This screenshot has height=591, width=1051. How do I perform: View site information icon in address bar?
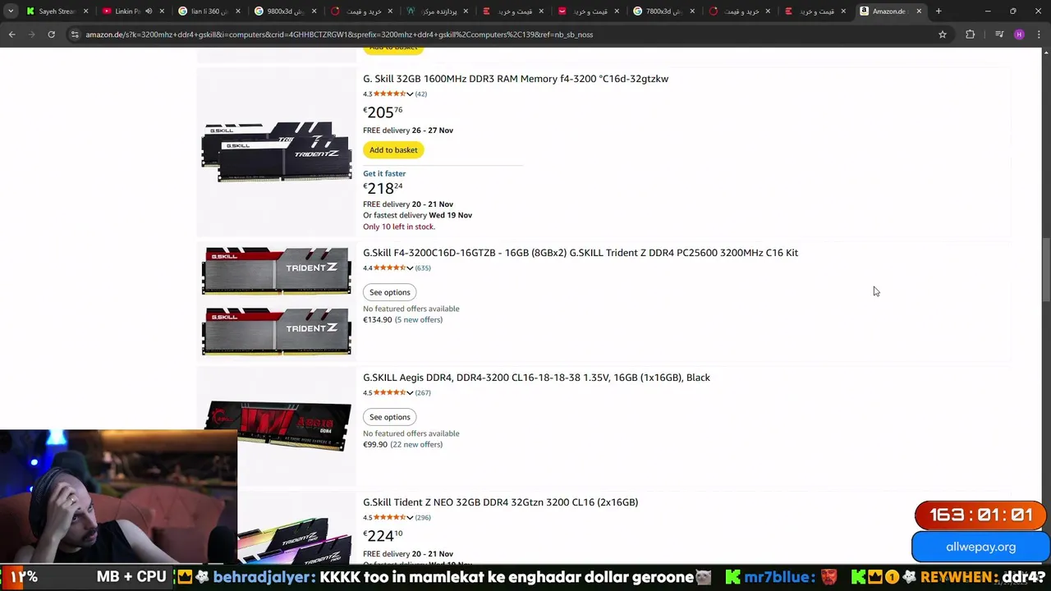point(75,34)
